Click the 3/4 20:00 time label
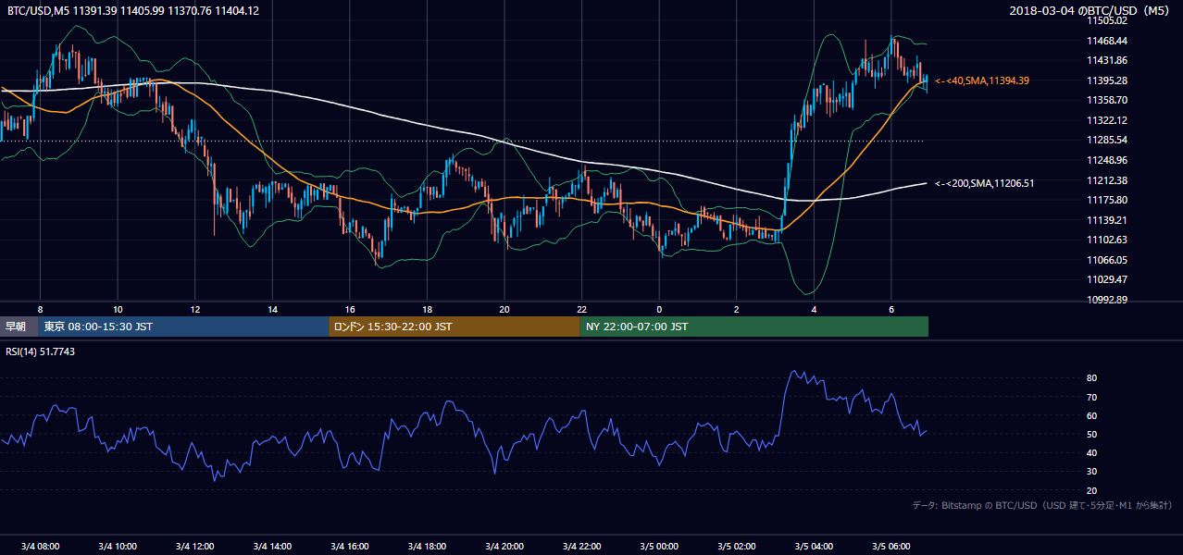1183x555 pixels. [504, 547]
